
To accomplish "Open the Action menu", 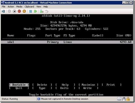I will tap(11, 7).
